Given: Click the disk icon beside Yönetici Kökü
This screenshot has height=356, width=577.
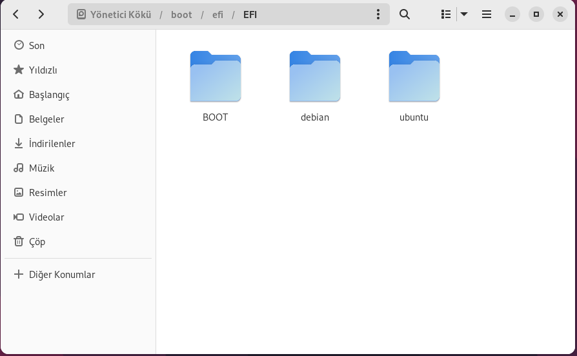Looking at the screenshot, I should coord(81,14).
